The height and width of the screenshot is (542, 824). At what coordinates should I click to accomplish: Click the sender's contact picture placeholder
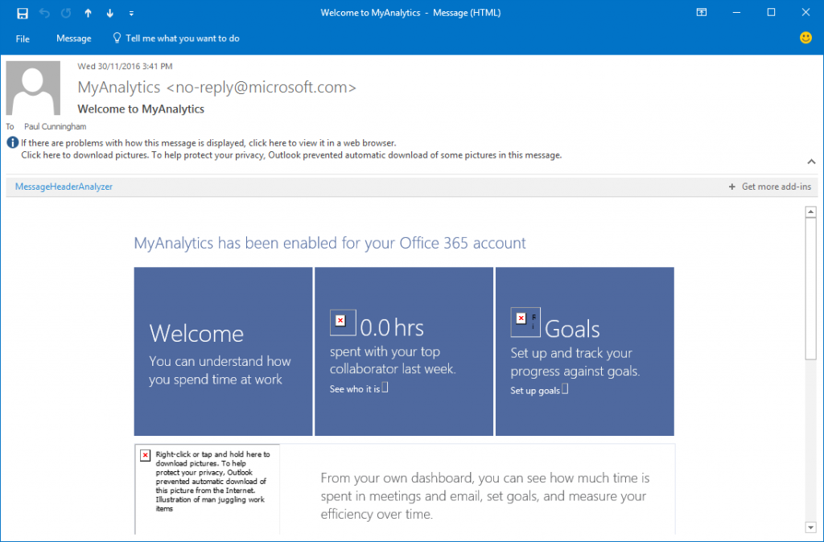click(33, 87)
